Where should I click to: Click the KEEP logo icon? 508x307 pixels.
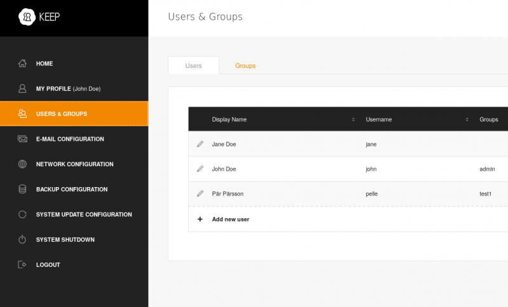click(27, 17)
